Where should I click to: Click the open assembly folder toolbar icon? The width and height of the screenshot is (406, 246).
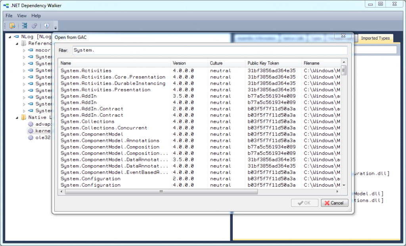coord(12,26)
